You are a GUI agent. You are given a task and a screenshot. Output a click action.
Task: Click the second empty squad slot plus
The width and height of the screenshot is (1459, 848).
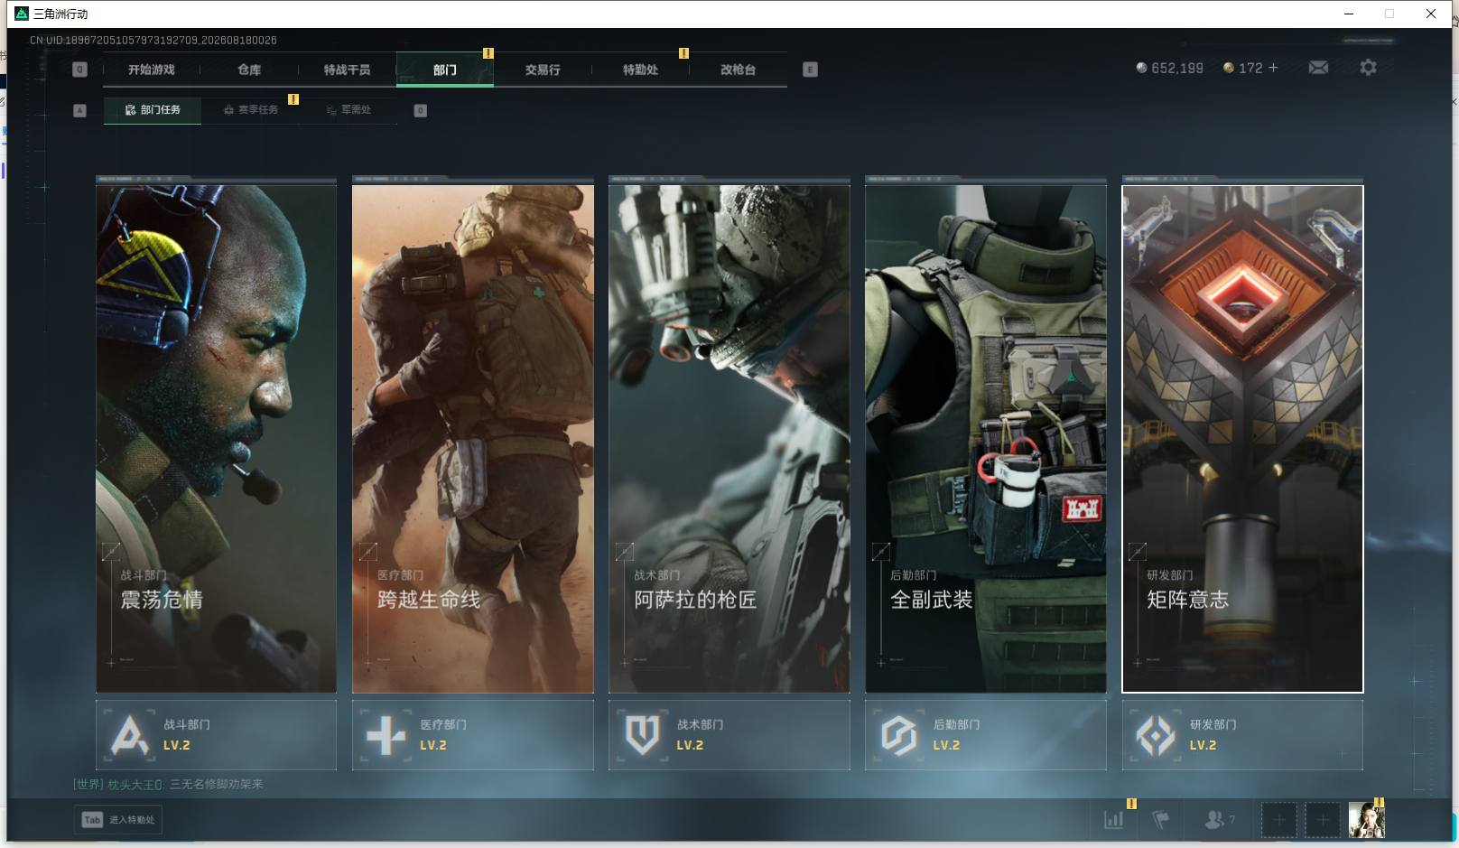(1322, 820)
